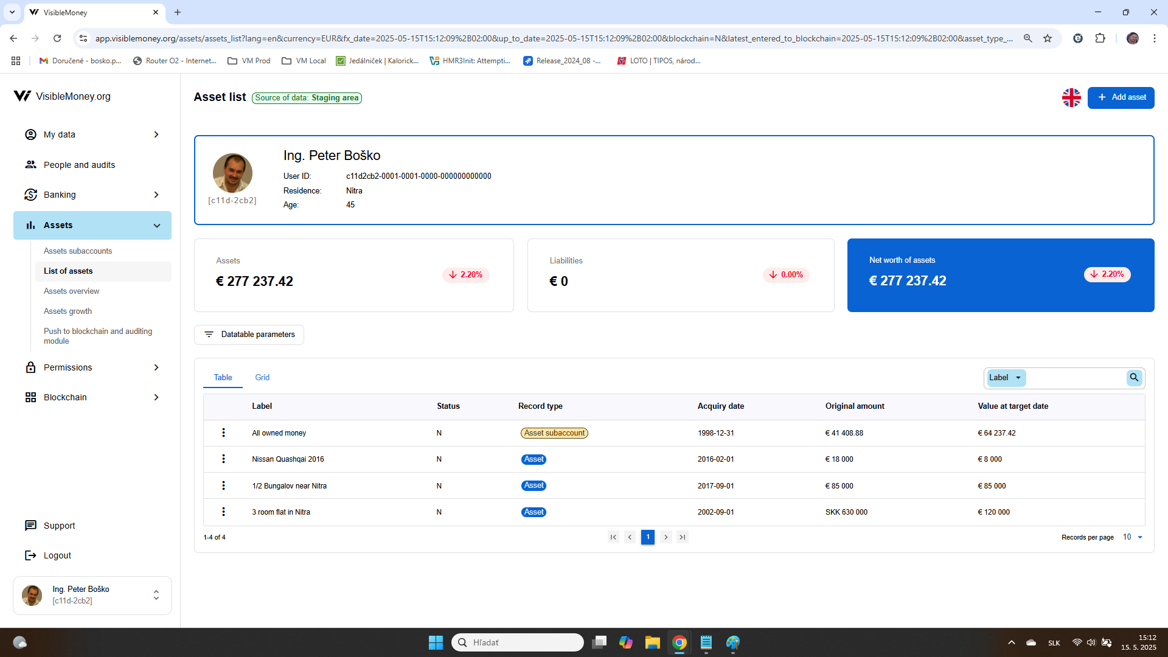Image resolution: width=1168 pixels, height=657 pixels.
Task: Open bookmarks apps grid icon
Action: click(16, 61)
